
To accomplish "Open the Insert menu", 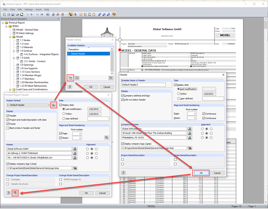I will click(x=39, y=9).
